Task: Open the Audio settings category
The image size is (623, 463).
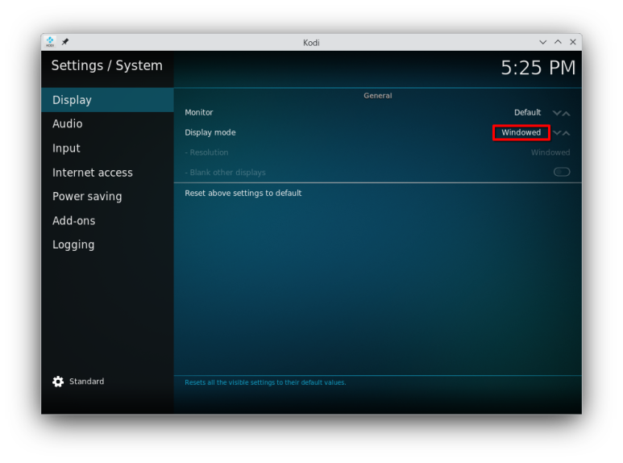Action: (107, 123)
